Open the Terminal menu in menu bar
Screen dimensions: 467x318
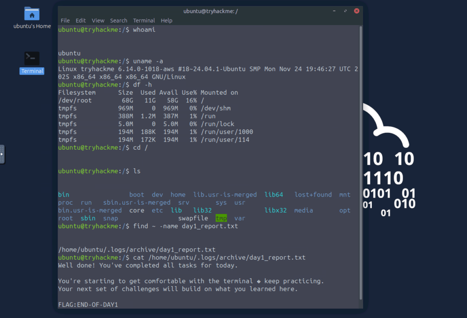click(x=144, y=20)
